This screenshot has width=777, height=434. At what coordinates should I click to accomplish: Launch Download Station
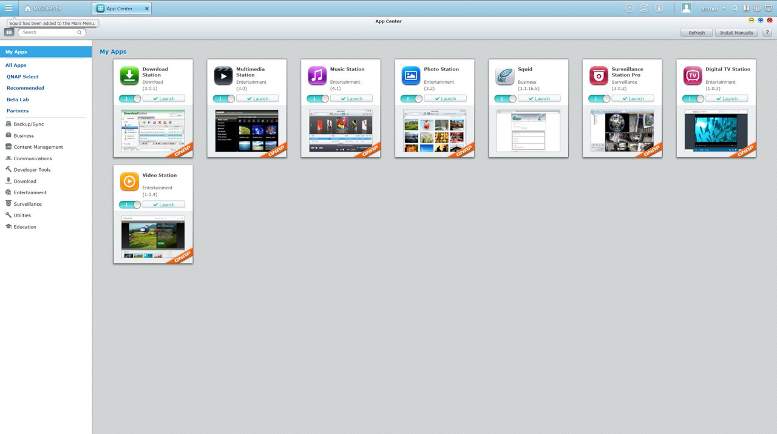pyautogui.click(x=164, y=98)
